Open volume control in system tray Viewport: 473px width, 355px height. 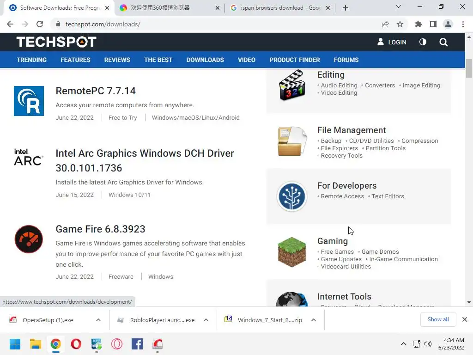[x=428, y=344]
